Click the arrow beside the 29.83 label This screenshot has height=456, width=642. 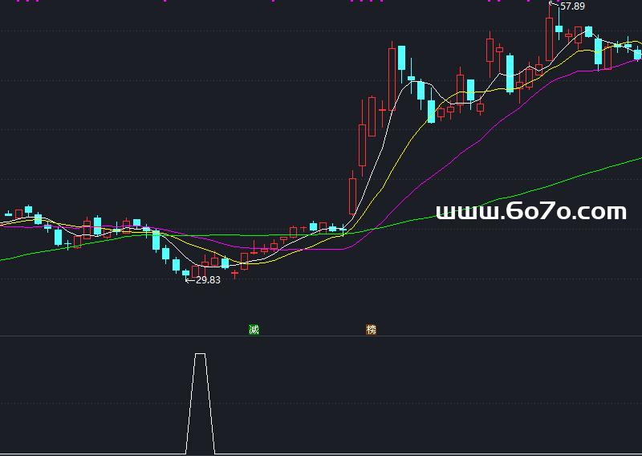pos(190,280)
